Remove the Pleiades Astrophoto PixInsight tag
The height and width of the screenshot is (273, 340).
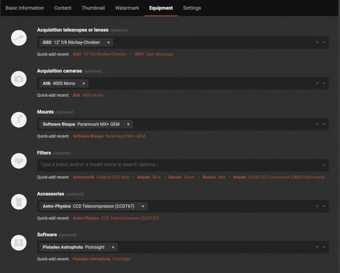[113, 247]
